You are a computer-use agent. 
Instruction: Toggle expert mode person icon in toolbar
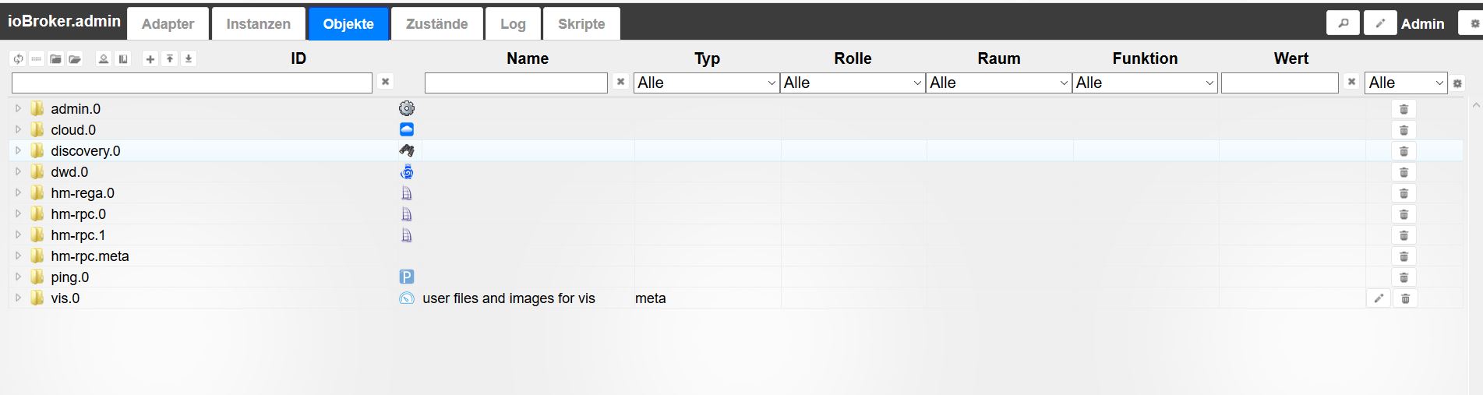point(103,59)
